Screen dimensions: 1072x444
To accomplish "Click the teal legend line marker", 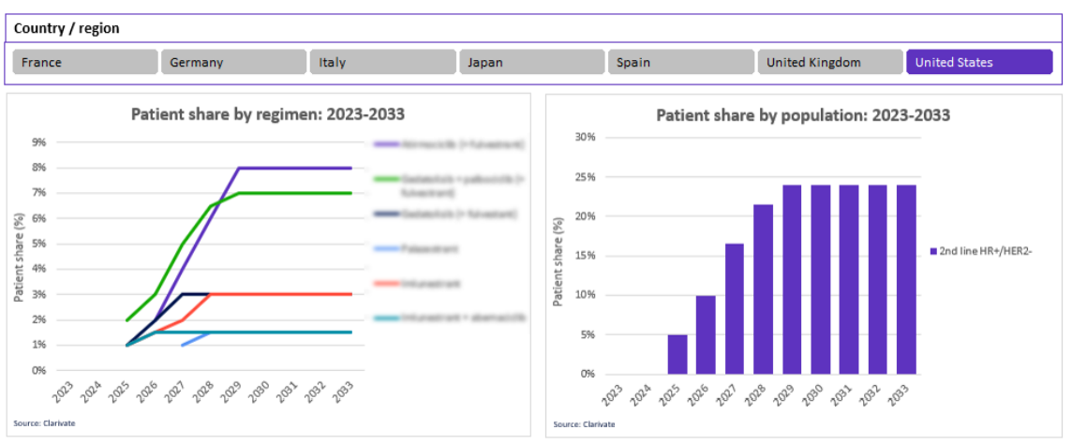I will pos(385,318).
